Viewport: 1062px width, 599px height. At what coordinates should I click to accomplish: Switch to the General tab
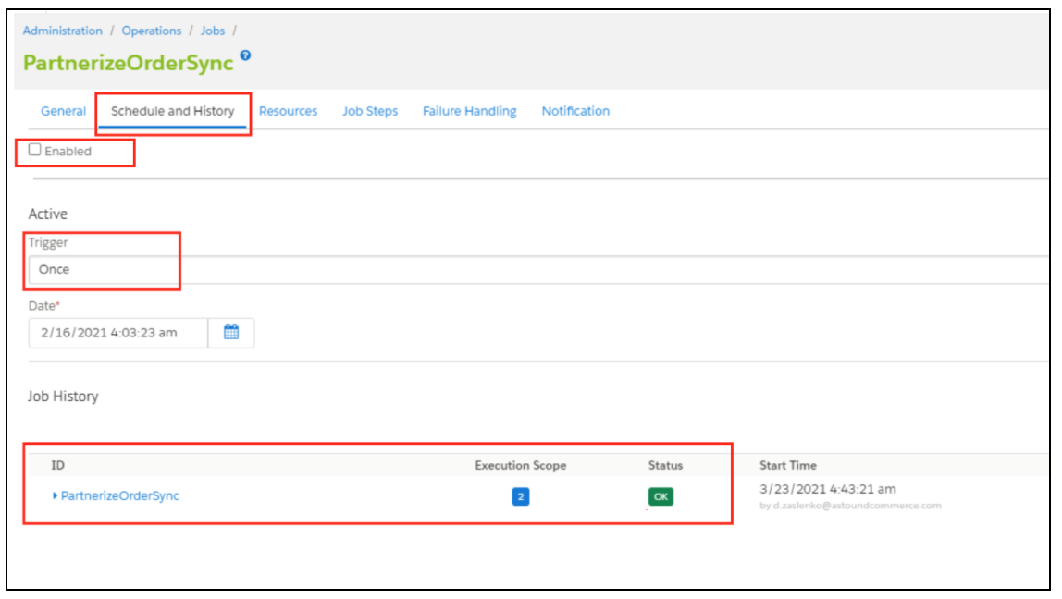[x=63, y=111]
